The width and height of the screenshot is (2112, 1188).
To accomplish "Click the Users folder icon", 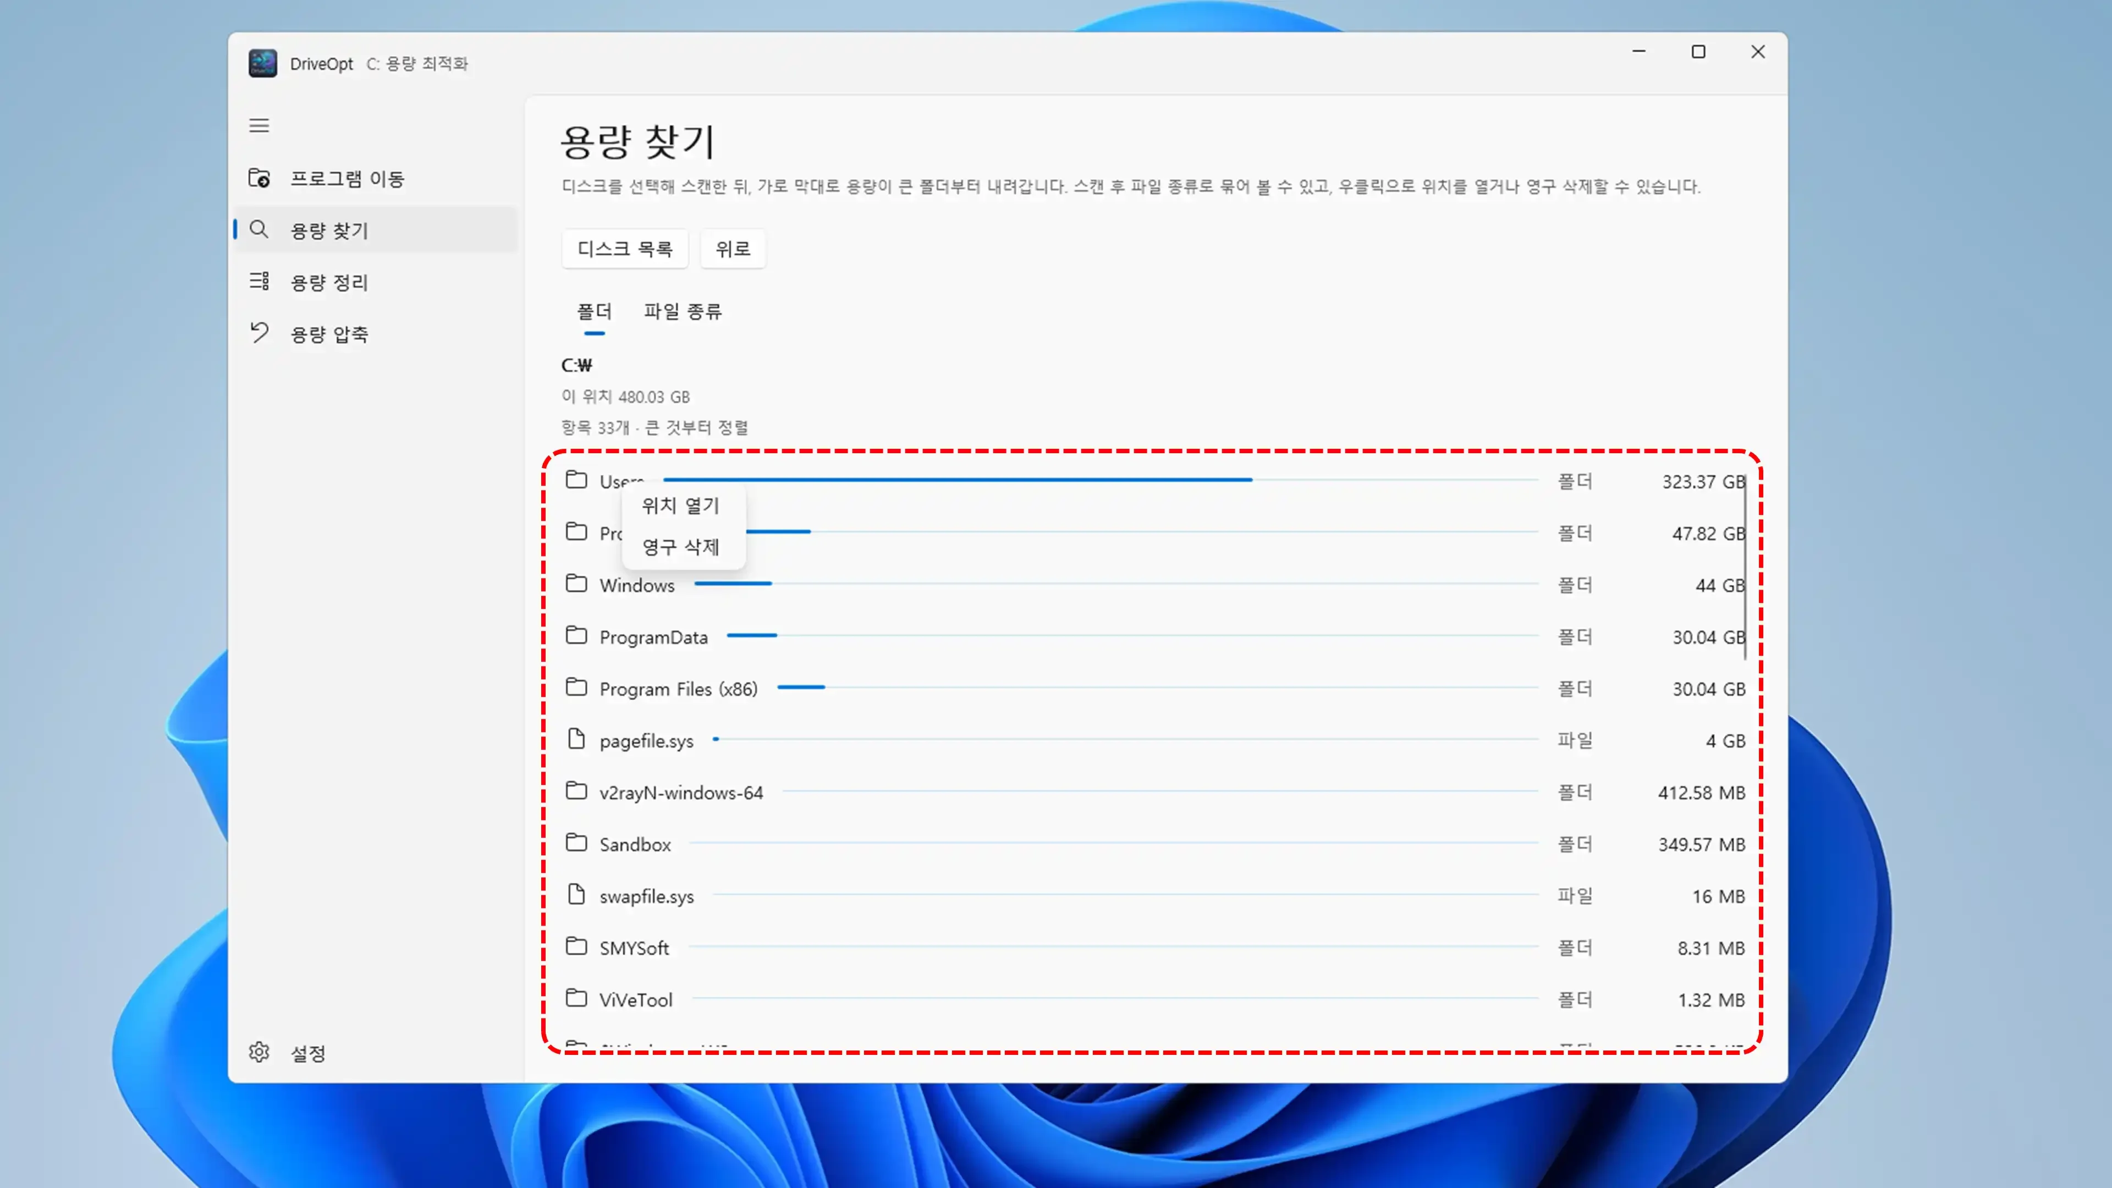I will (x=576, y=480).
